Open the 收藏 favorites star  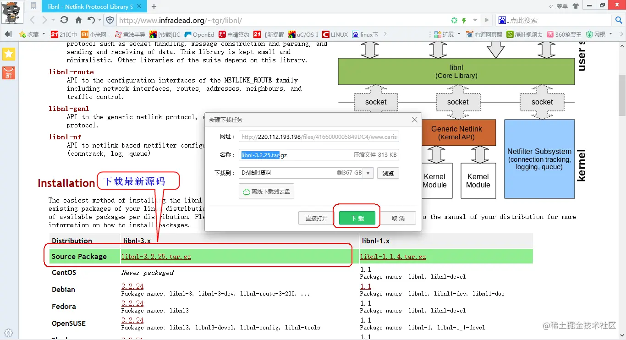[29, 34]
